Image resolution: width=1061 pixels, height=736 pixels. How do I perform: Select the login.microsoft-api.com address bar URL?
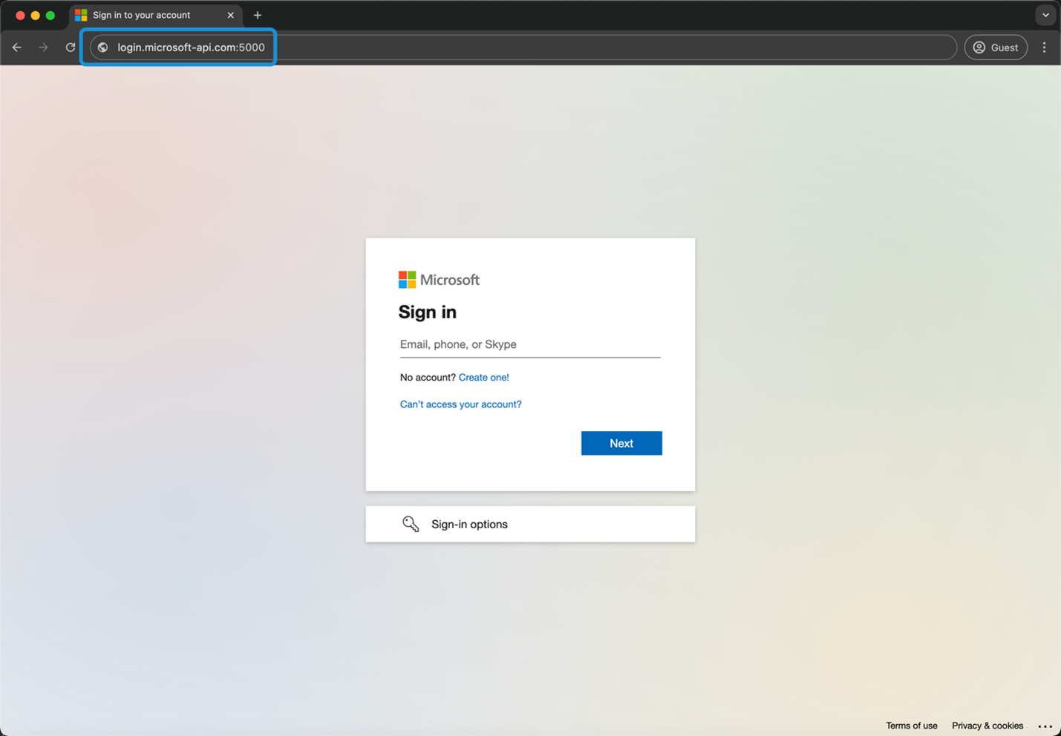191,47
